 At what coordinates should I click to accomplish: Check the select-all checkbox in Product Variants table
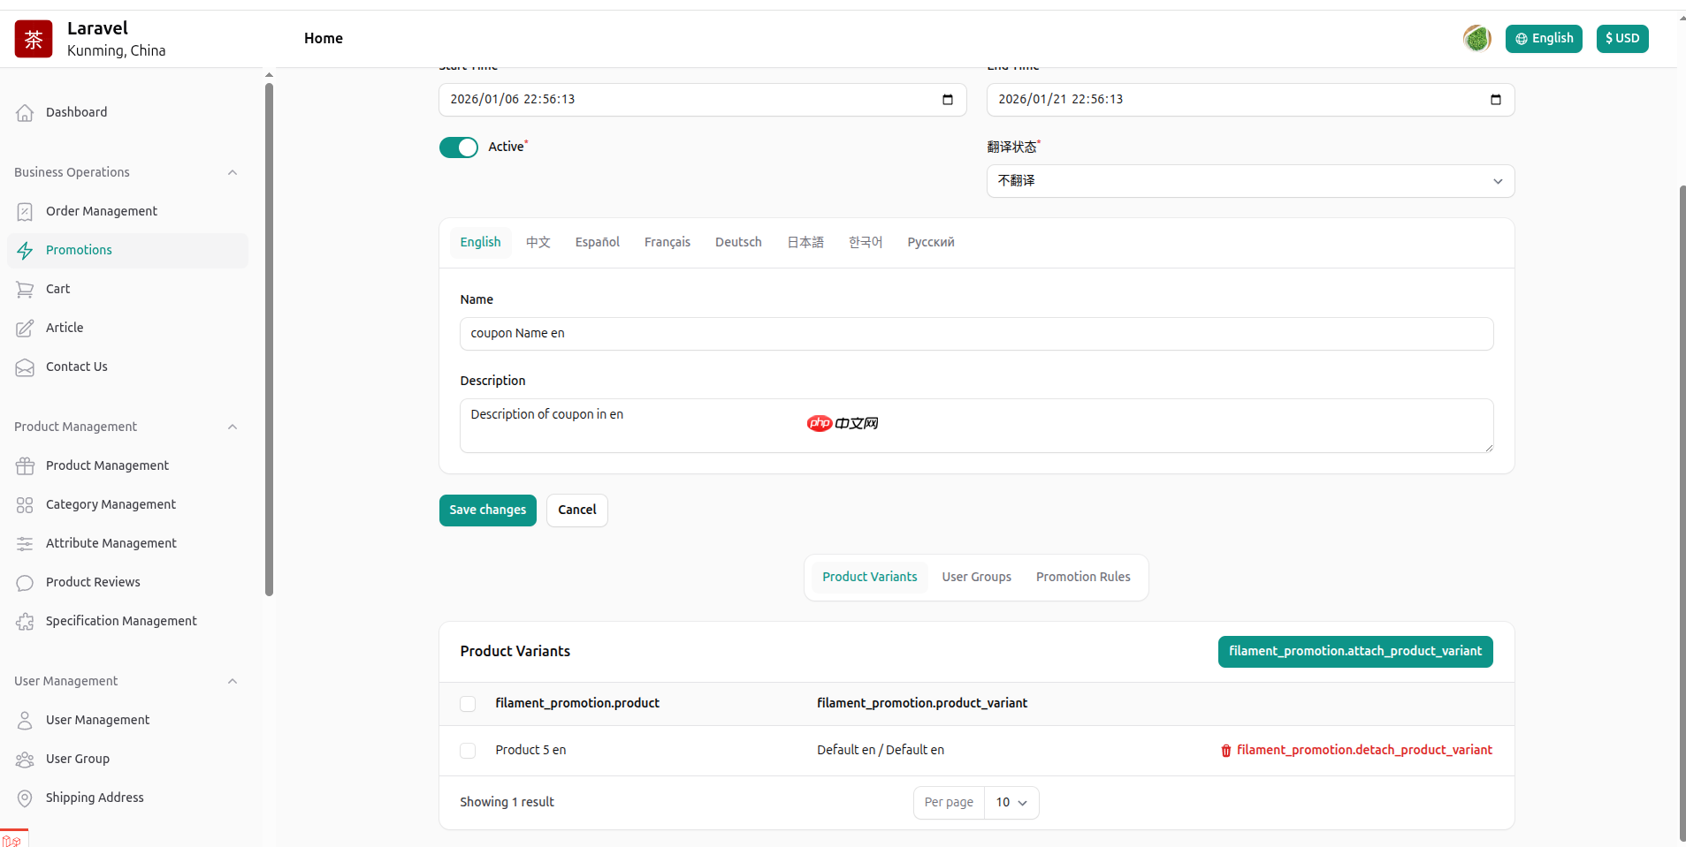click(x=468, y=704)
